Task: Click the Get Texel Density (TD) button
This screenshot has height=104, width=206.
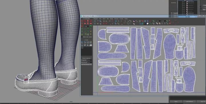Action: pos(86,64)
